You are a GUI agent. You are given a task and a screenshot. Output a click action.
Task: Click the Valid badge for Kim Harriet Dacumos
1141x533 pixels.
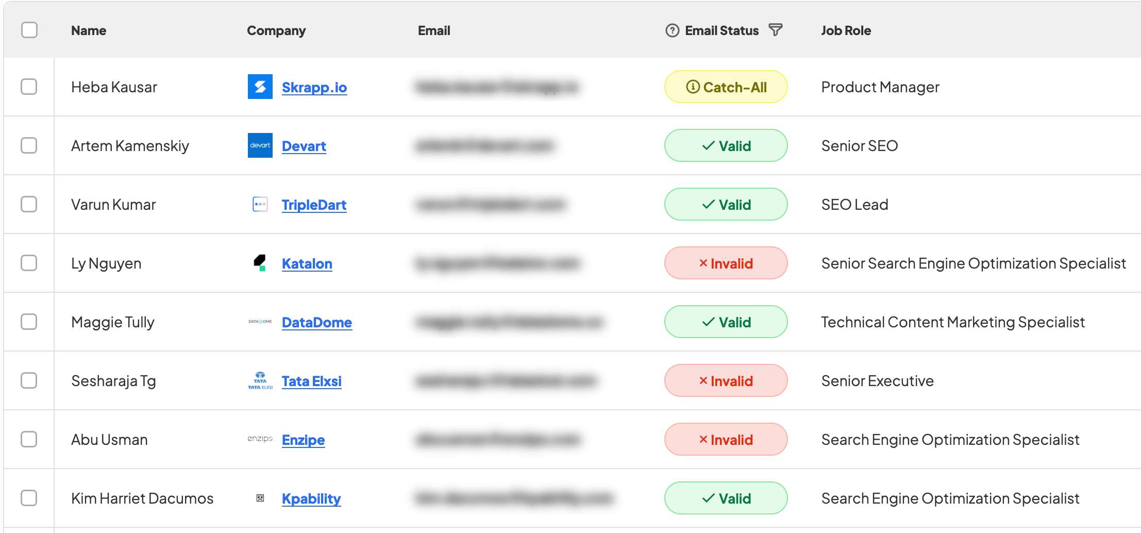pos(726,498)
